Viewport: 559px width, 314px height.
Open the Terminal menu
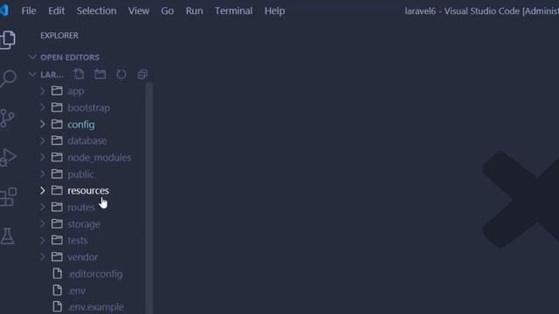[233, 10]
